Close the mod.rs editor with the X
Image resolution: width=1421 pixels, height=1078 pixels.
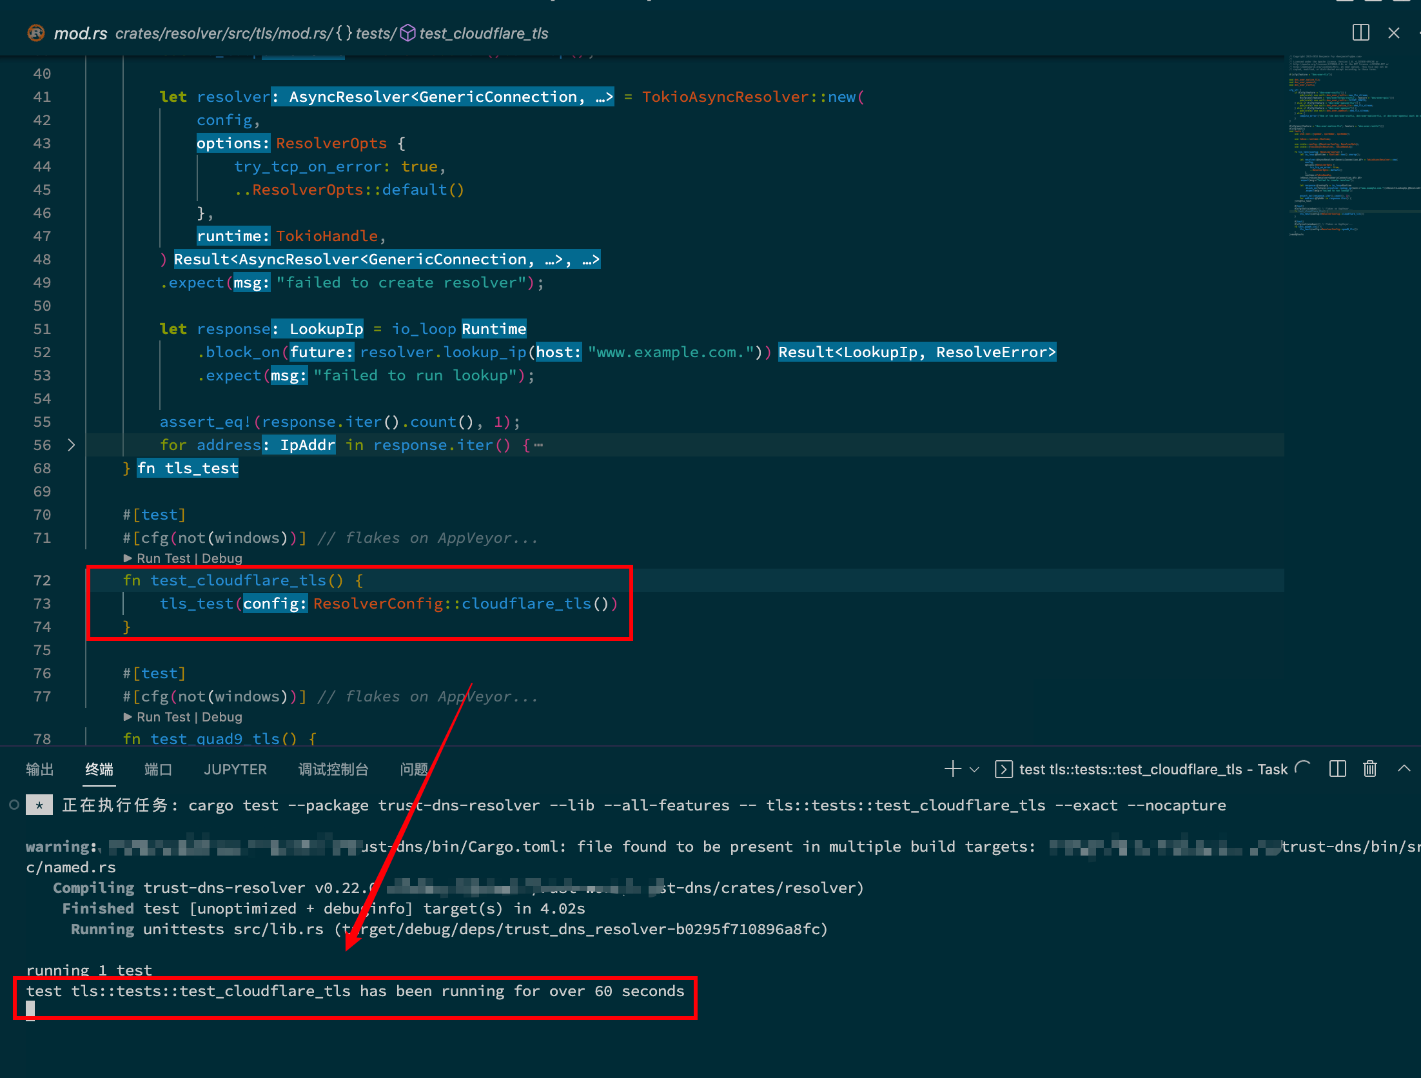[1394, 33]
